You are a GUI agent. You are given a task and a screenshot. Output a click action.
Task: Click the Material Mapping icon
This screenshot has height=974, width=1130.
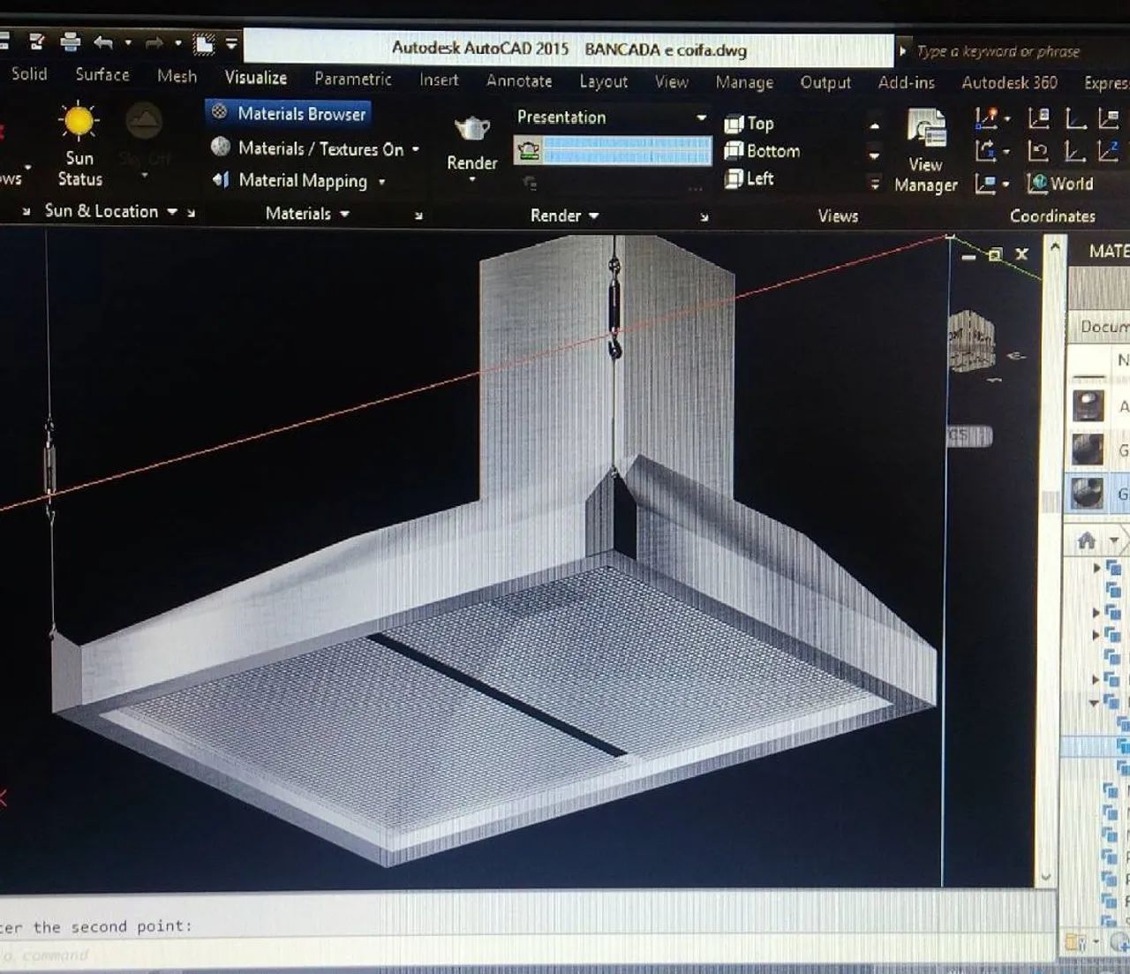point(221,180)
